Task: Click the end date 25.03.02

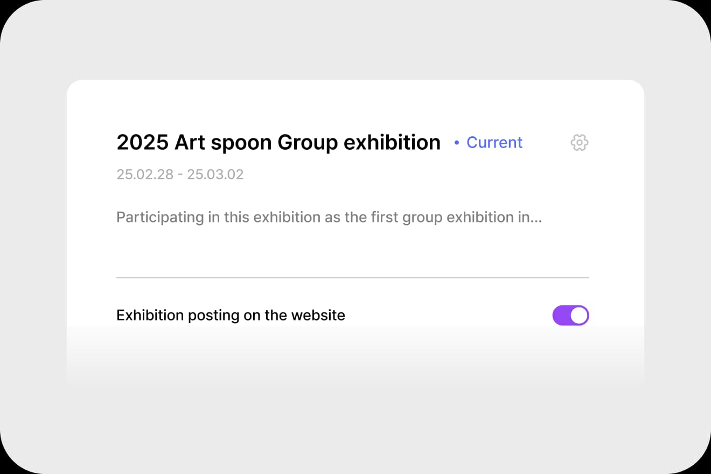Action: click(x=215, y=175)
